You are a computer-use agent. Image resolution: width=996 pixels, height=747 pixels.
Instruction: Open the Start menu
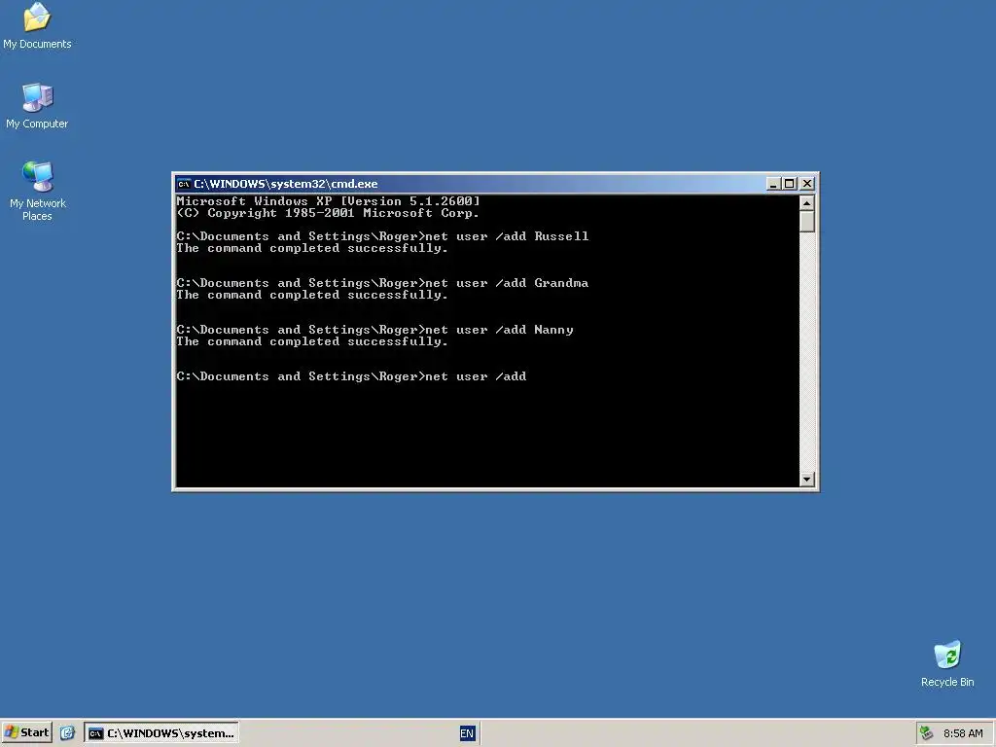click(x=26, y=732)
